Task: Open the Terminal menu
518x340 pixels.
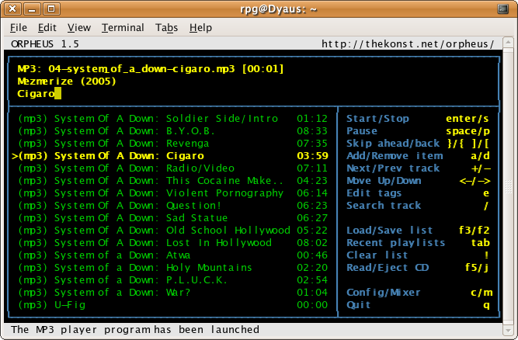Action: pyautogui.click(x=122, y=27)
